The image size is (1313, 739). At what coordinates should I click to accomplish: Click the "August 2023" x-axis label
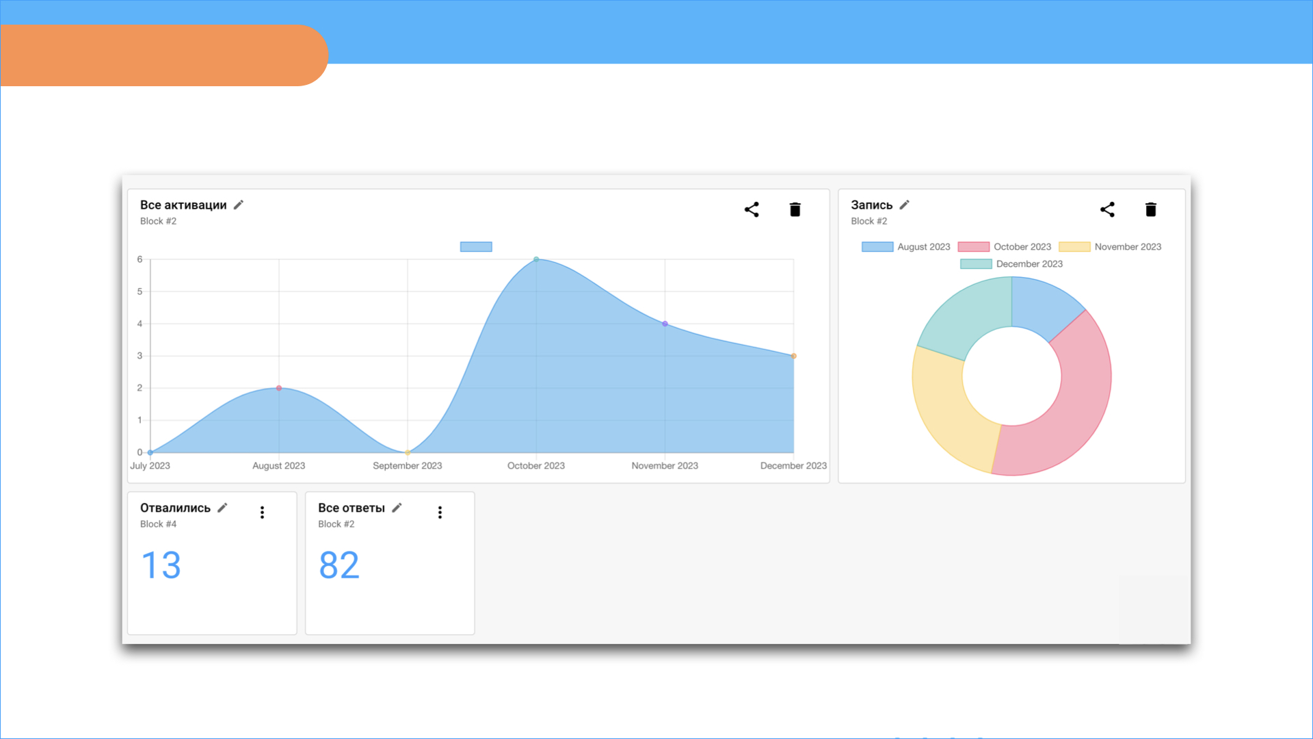click(279, 465)
